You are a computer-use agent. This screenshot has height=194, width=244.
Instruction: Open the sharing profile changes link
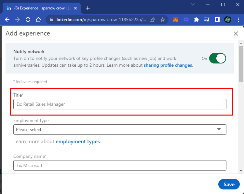click(x=168, y=65)
